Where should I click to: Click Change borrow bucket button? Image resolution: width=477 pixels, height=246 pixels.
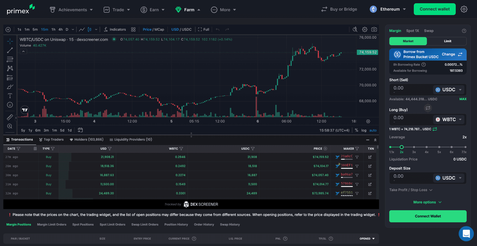(452, 54)
